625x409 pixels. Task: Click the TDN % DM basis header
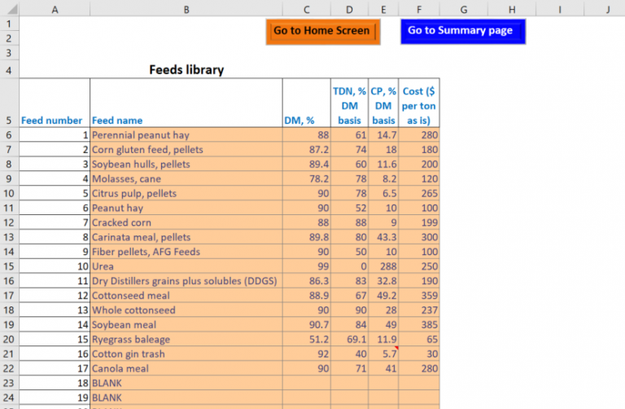point(349,105)
